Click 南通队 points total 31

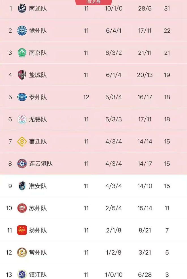tap(167, 8)
